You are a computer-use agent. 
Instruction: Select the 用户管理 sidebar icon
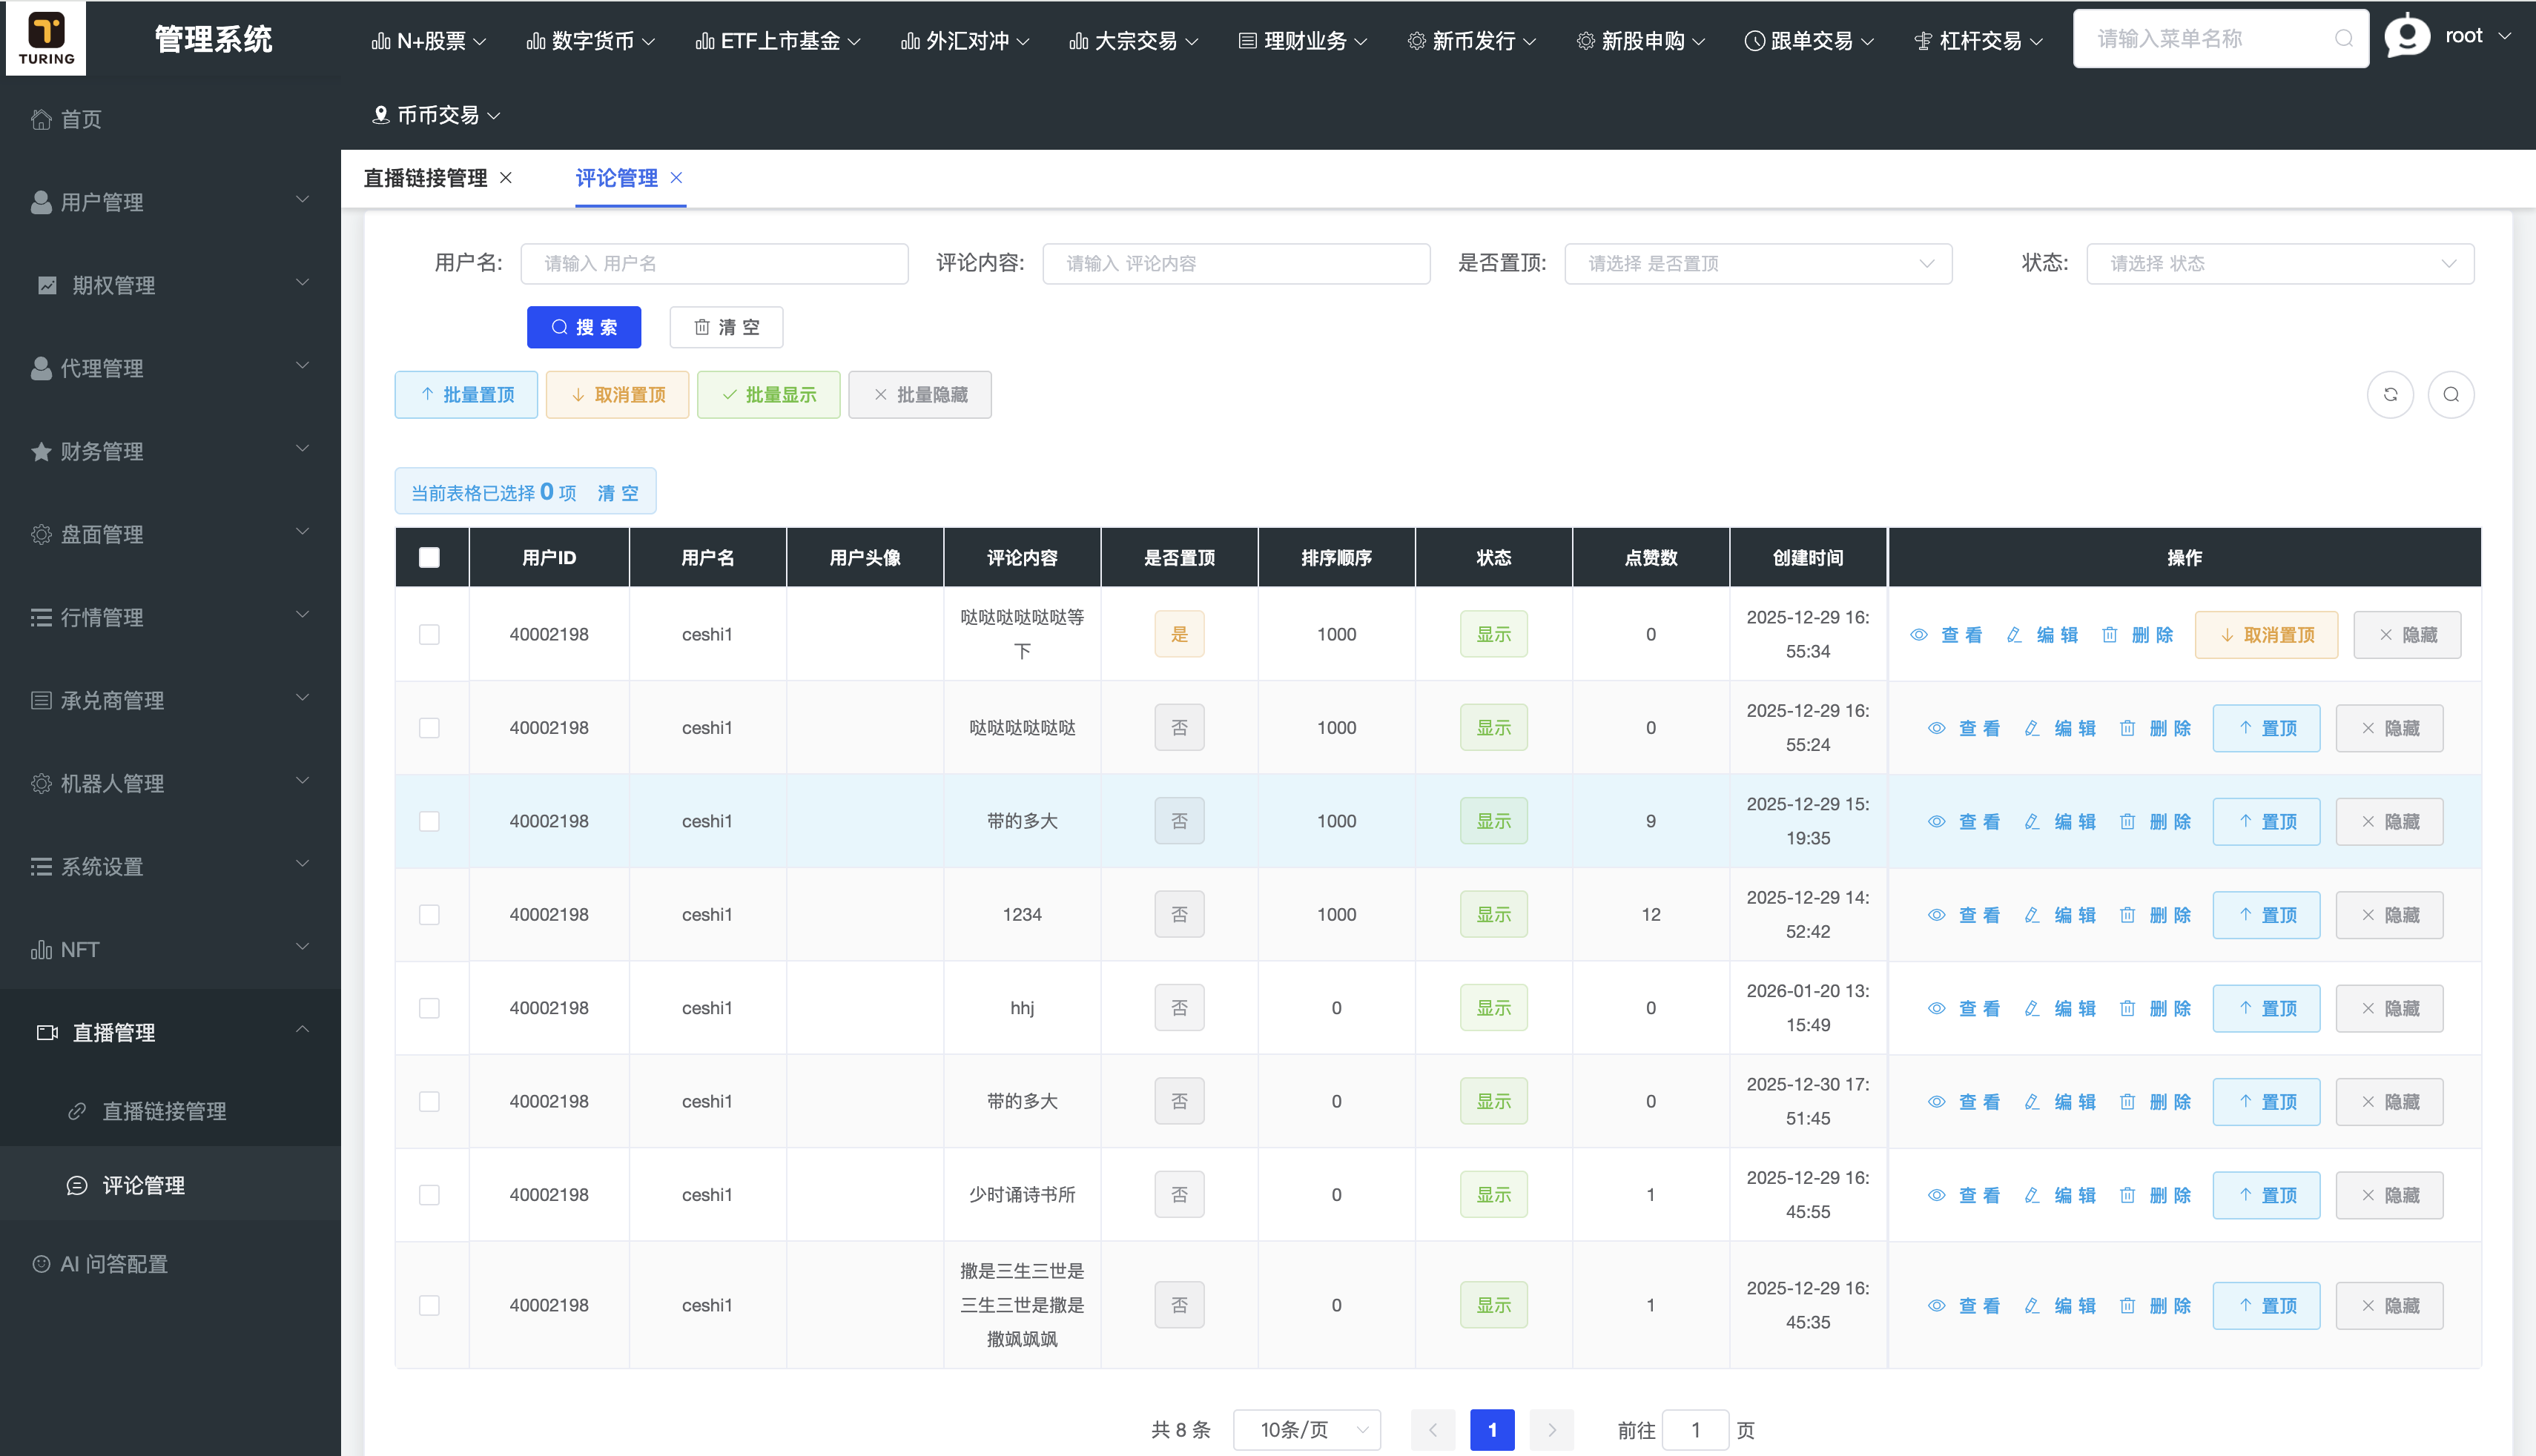click(41, 201)
